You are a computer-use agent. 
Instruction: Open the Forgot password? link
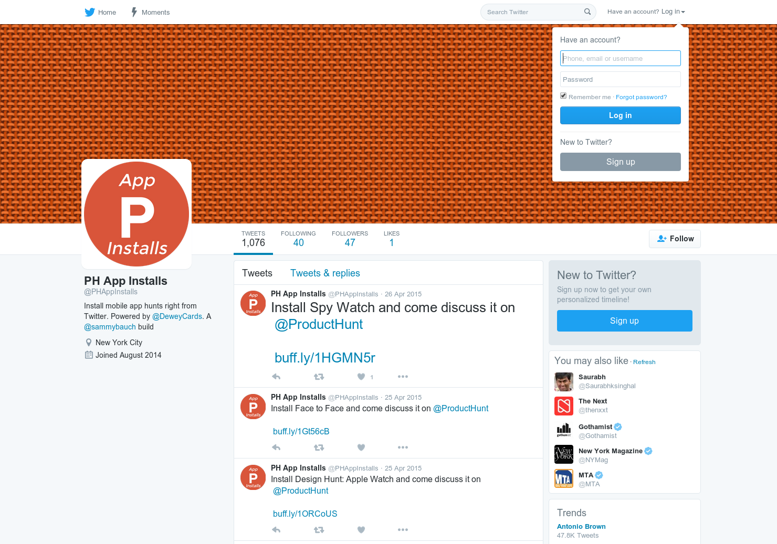click(x=641, y=97)
